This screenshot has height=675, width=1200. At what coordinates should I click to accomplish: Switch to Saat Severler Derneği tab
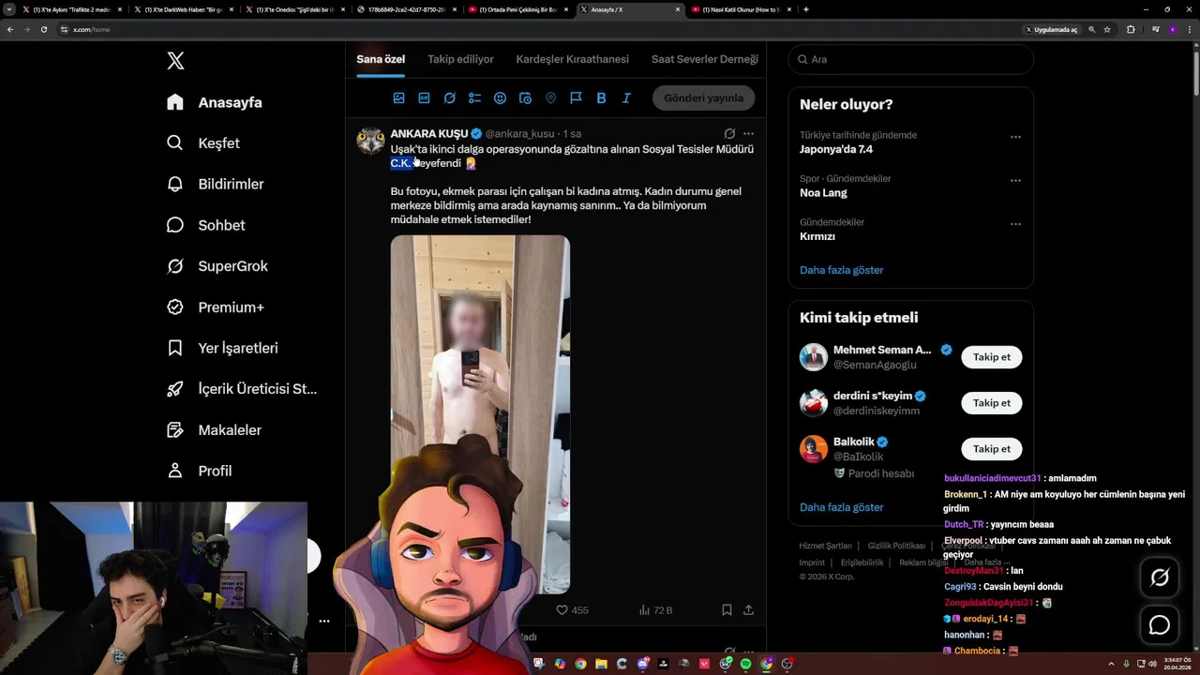click(705, 59)
